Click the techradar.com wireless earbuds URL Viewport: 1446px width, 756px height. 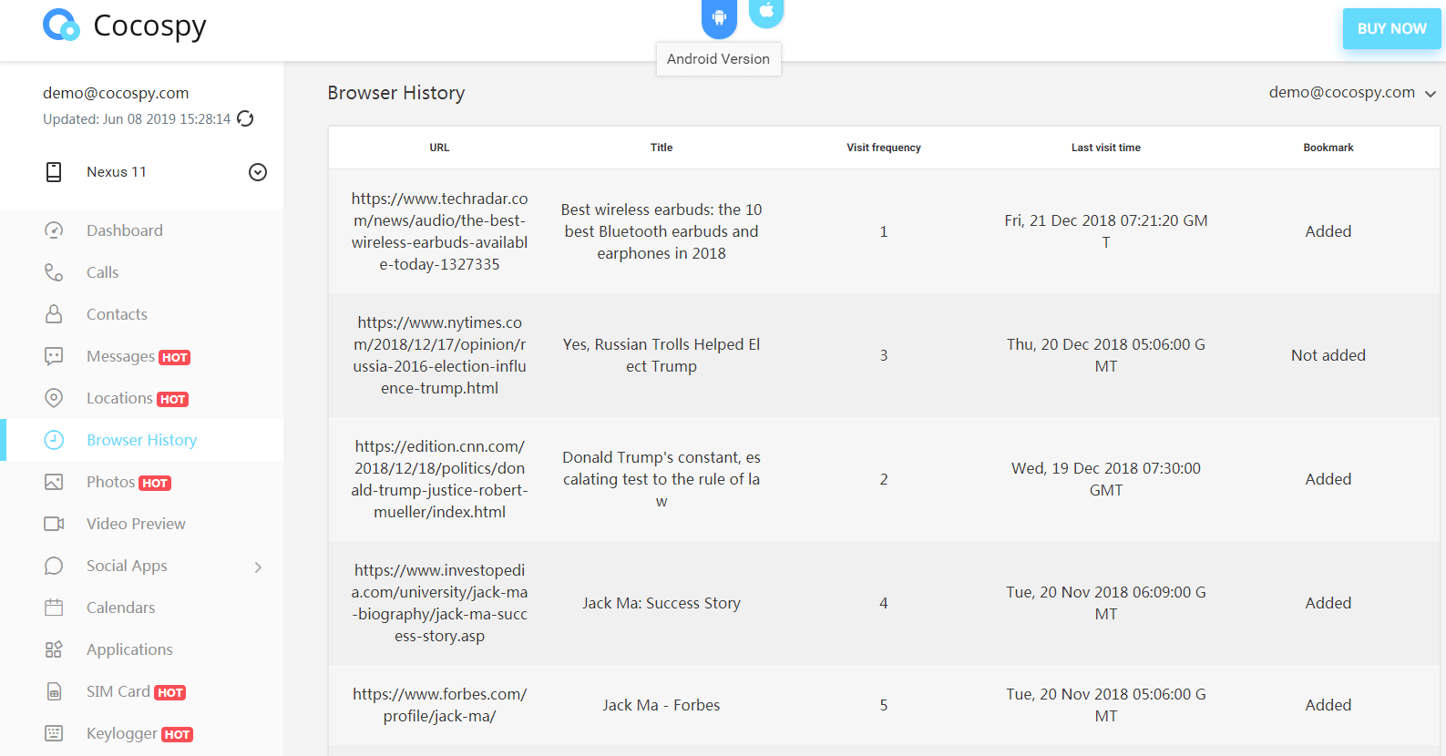point(440,231)
